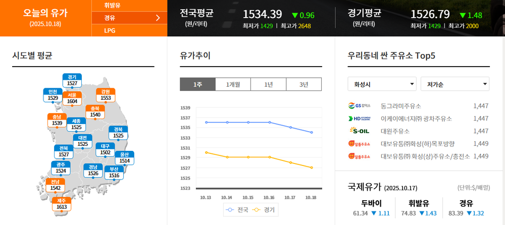Image resolution: width=505 pixels, height=225 pixels.
Task: Switch to the 1개월 trend tab
Action: [x=233, y=84]
